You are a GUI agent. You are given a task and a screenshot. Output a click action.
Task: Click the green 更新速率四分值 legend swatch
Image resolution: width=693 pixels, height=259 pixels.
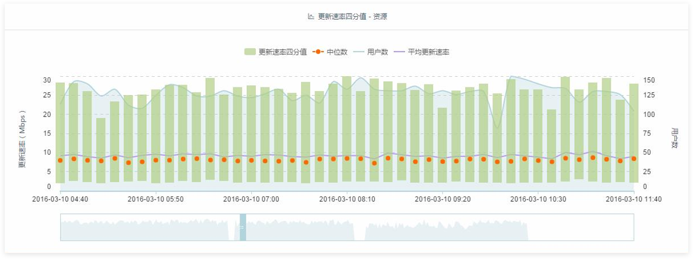coord(250,52)
